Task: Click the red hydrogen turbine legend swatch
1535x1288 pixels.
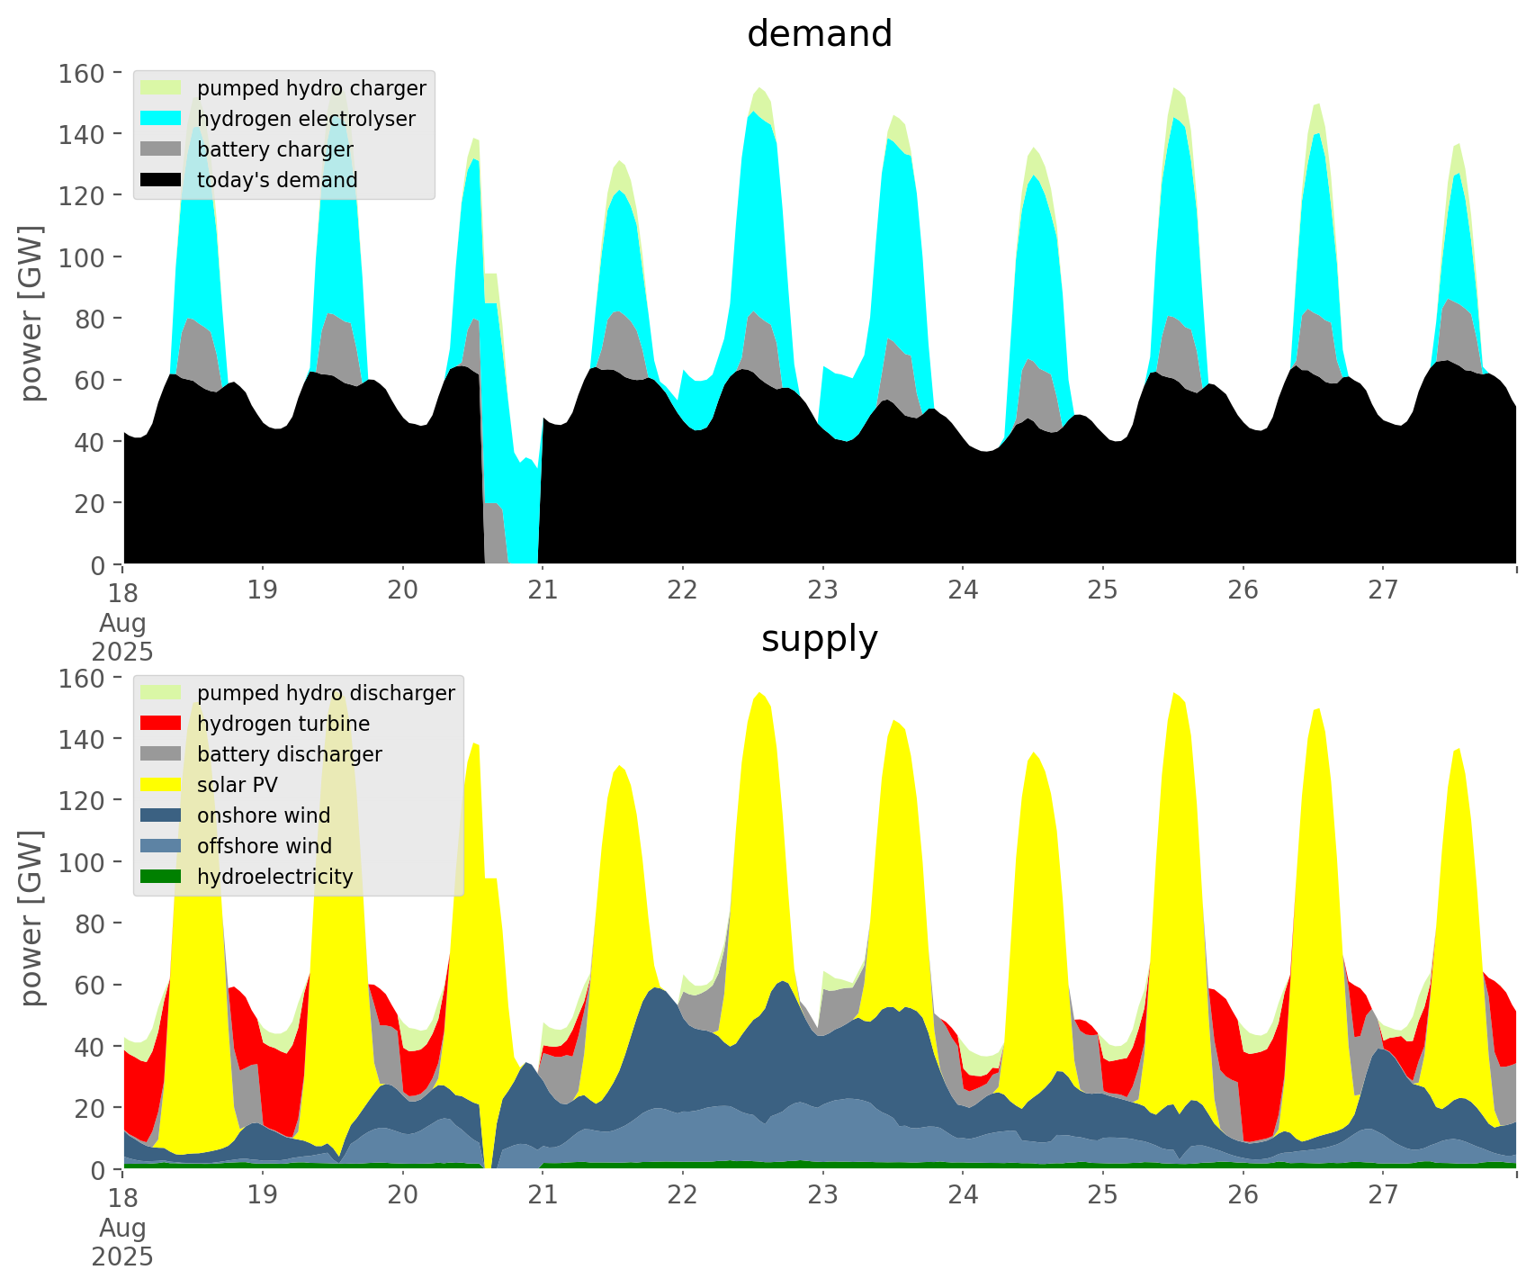Action: 161,724
